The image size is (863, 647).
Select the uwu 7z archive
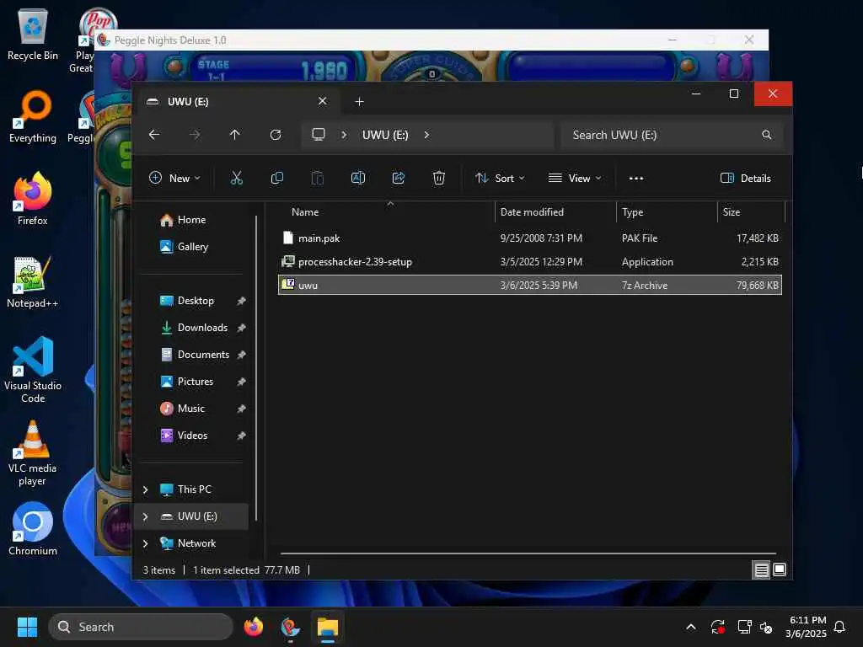pyautogui.click(x=529, y=285)
